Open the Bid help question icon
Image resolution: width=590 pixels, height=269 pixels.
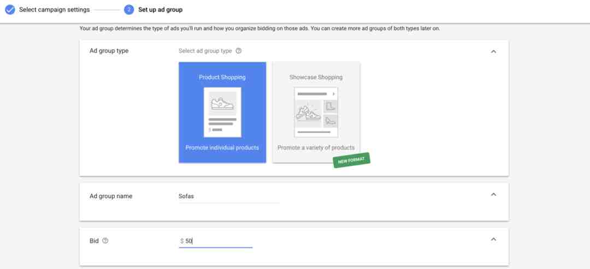(x=105, y=241)
